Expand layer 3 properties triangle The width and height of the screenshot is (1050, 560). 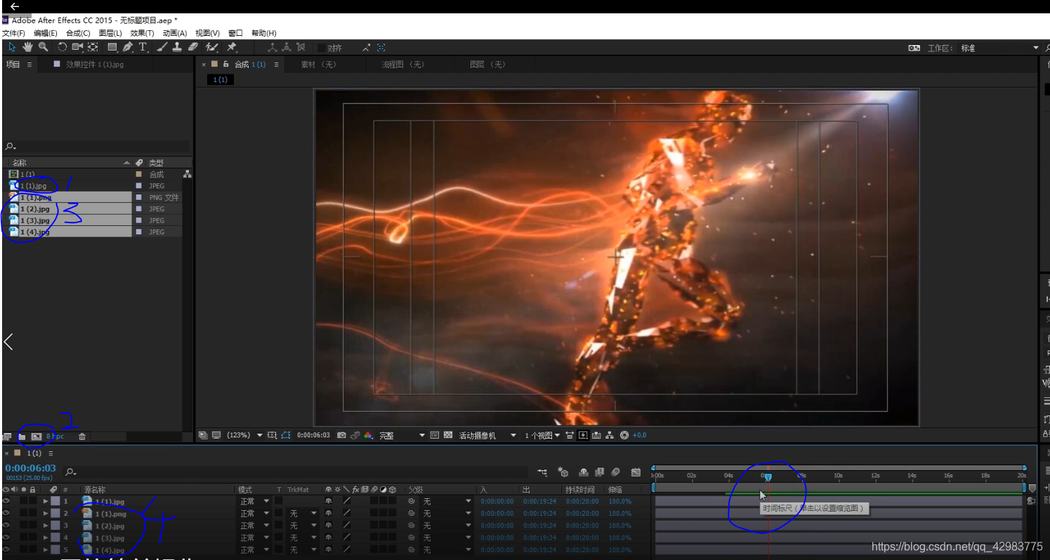pyautogui.click(x=46, y=526)
